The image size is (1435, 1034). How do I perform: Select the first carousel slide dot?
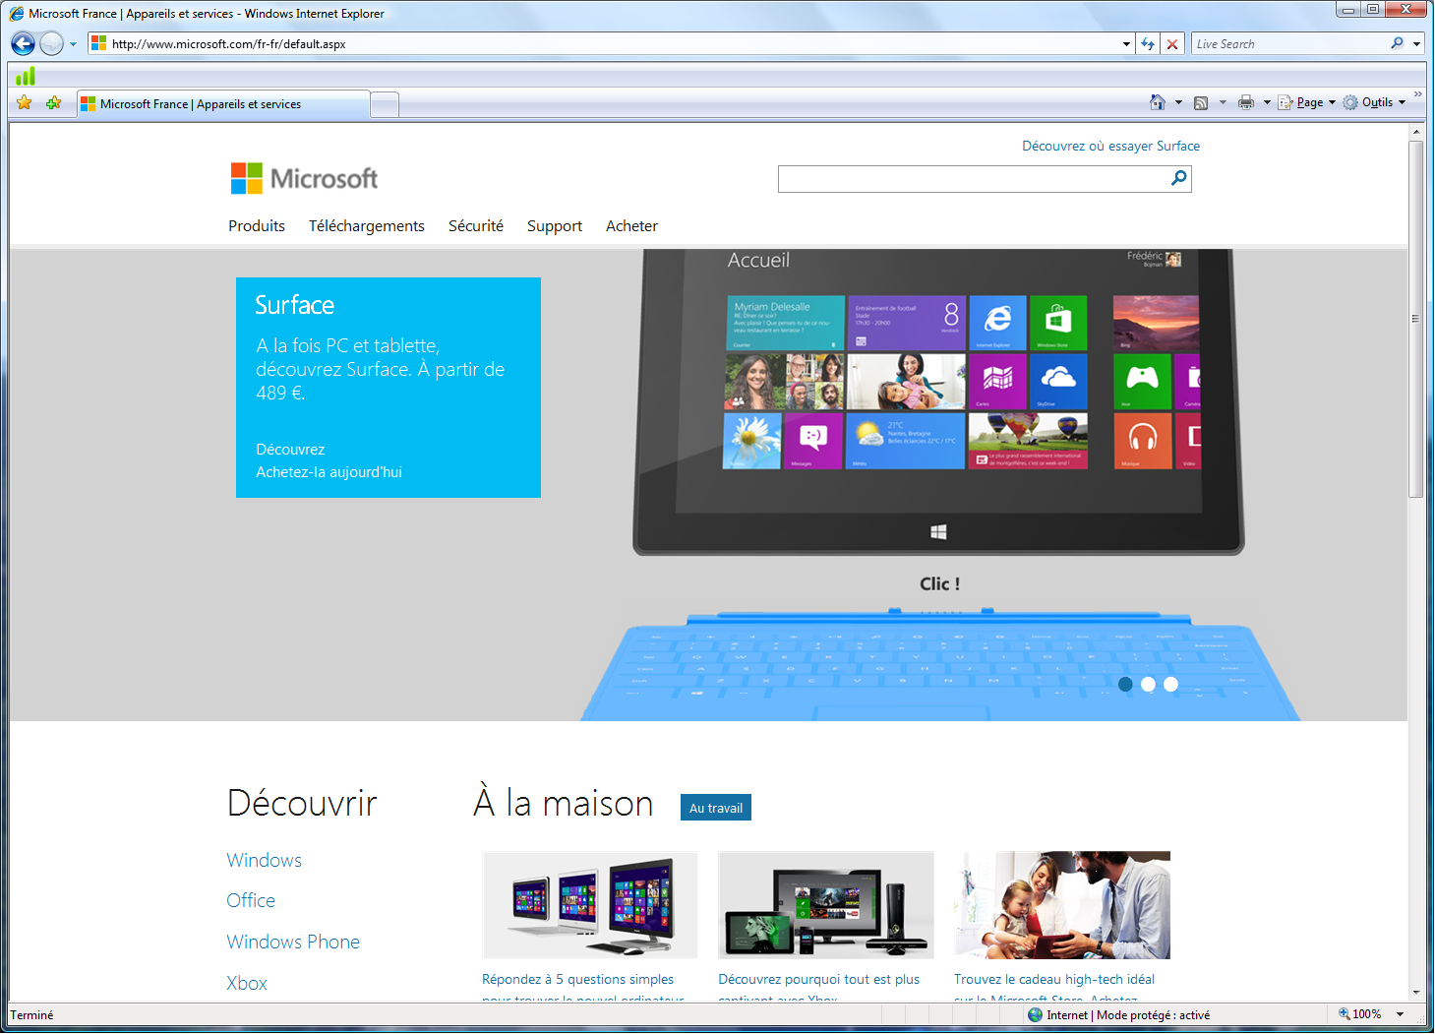1125,684
